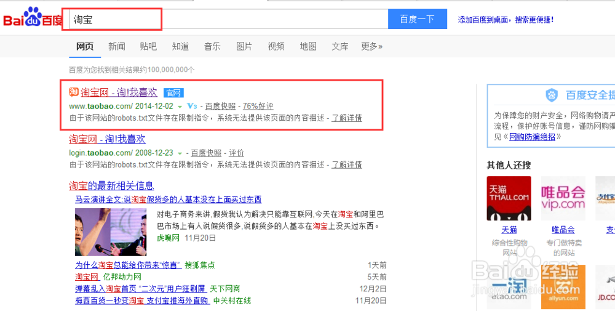Viewport: 615px width, 311px height.
Task: Click the 虎嗅网 source text
Action: click(168, 238)
